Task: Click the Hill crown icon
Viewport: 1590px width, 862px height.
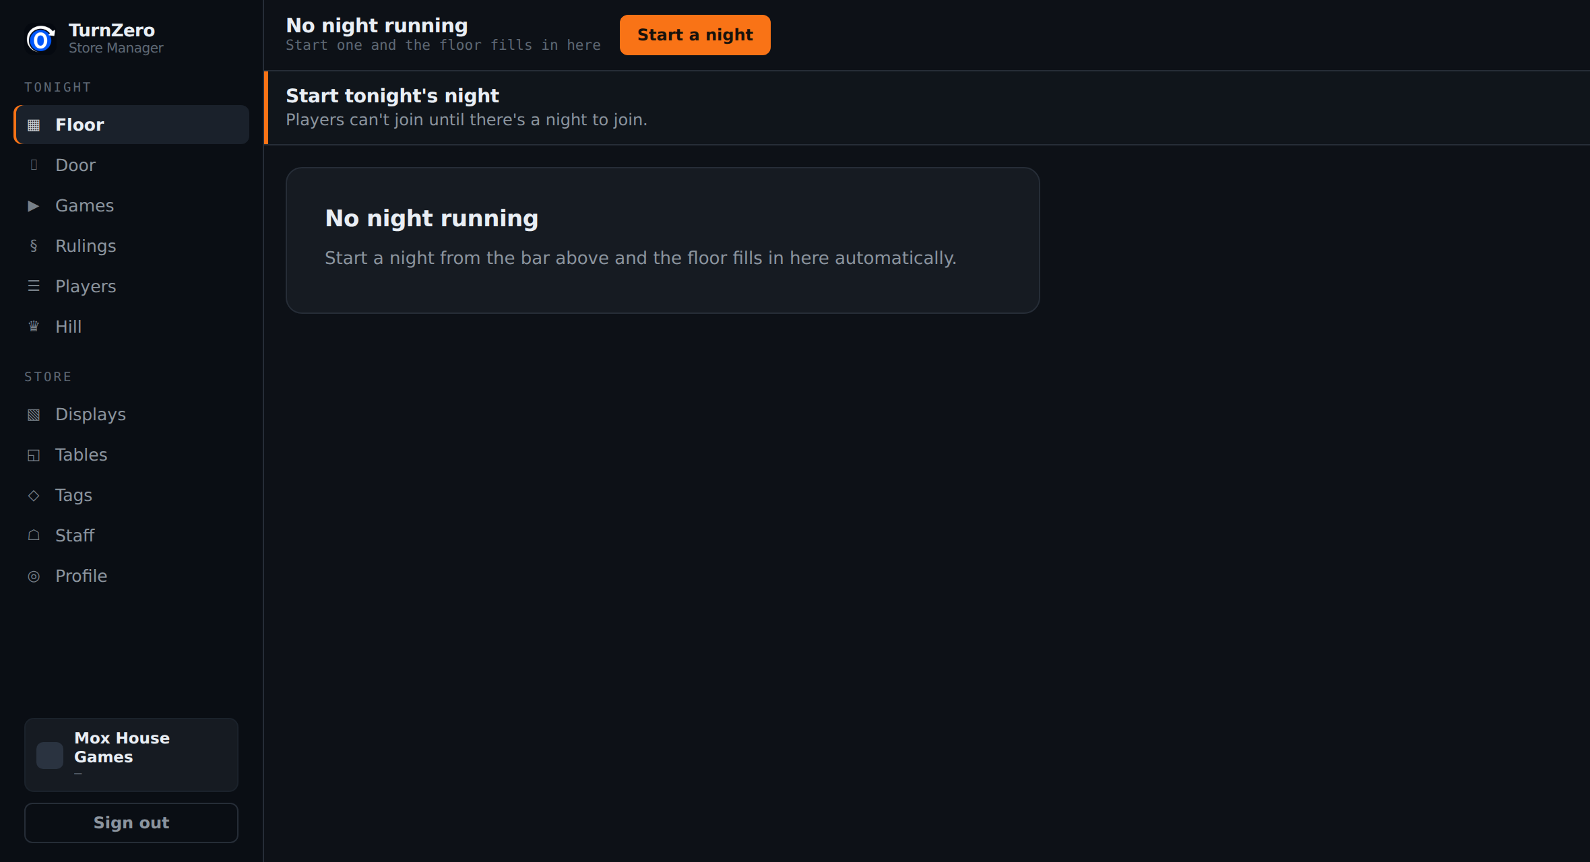Action: click(34, 327)
